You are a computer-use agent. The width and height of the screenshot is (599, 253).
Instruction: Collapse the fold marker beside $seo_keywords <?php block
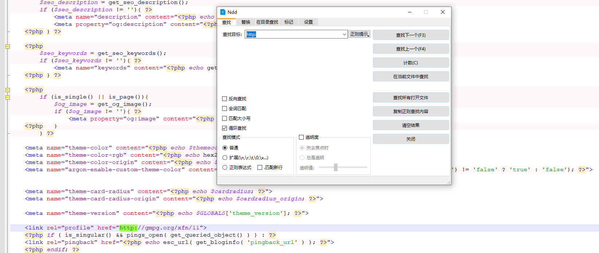tap(7, 47)
